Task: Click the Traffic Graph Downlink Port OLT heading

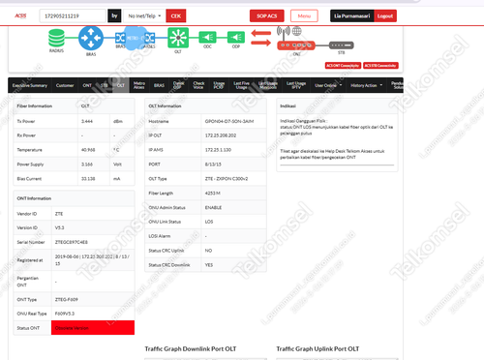Action: [191, 348]
